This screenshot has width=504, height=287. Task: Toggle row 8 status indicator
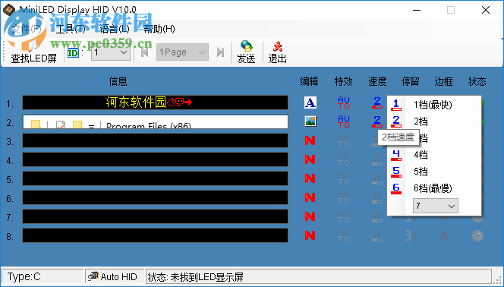[477, 235]
